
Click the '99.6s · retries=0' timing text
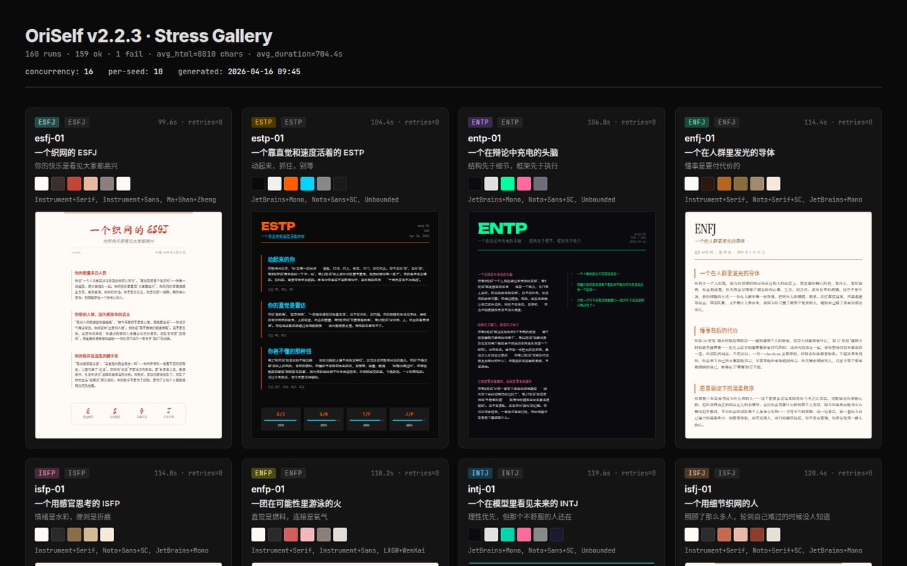[190, 122]
